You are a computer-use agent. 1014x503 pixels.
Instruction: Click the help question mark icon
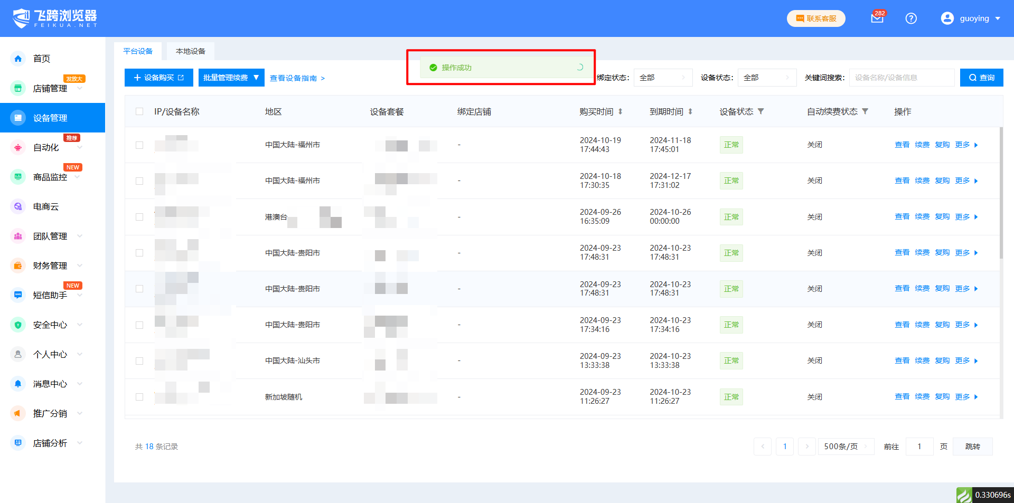tap(911, 18)
